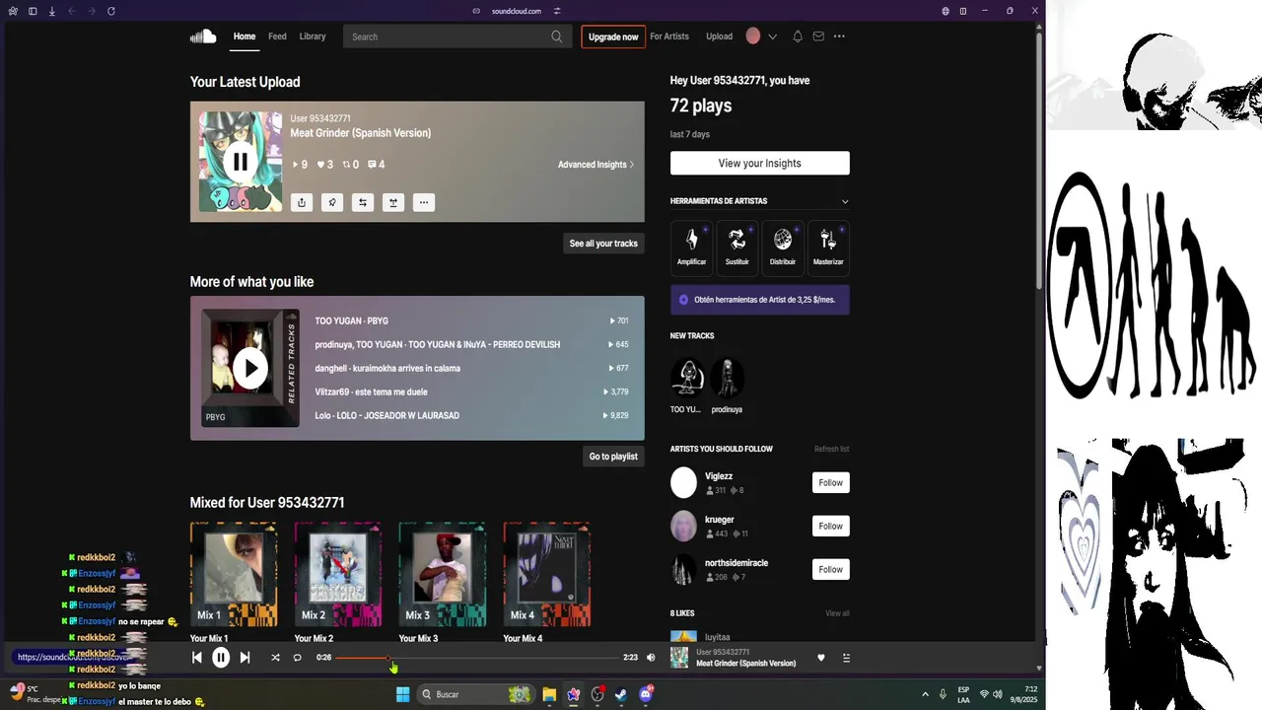
Task: Skip to previous track in player
Action: (196, 658)
